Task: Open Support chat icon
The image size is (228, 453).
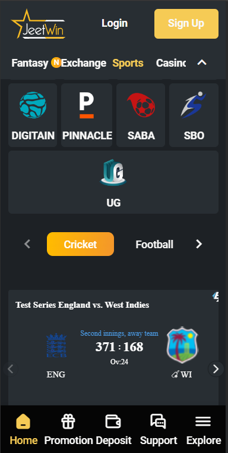Action: (159, 421)
